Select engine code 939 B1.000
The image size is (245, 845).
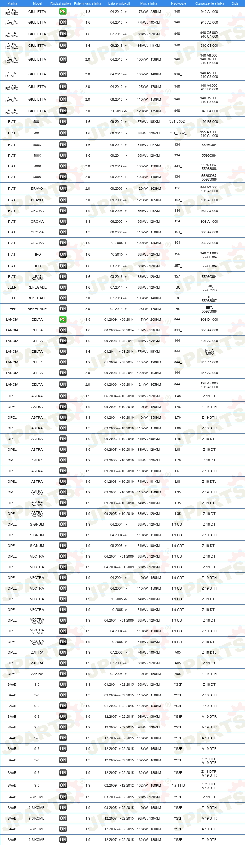tap(209, 319)
